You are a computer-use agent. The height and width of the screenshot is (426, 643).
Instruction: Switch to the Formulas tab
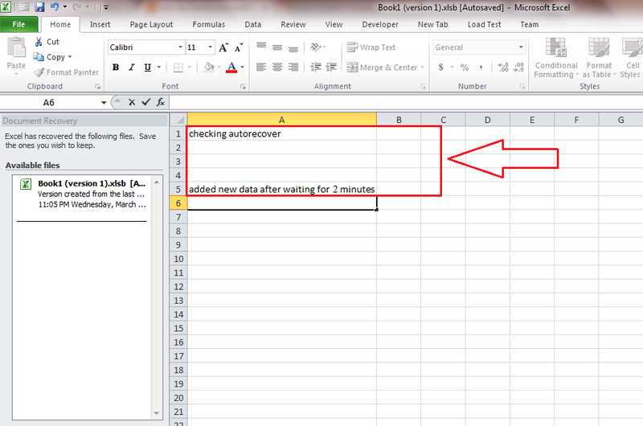[x=209, y=24]
